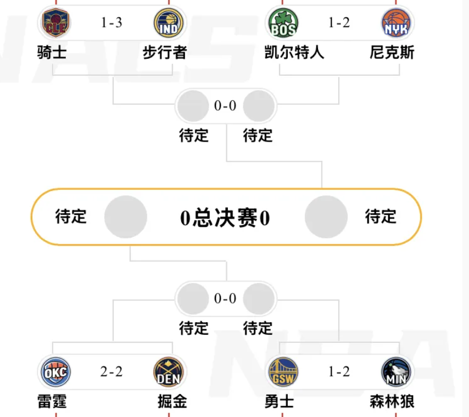This screenshot has height=417, width=469.
Task: Click the Western conference finals 0-0 score
Action: (225, 298)
